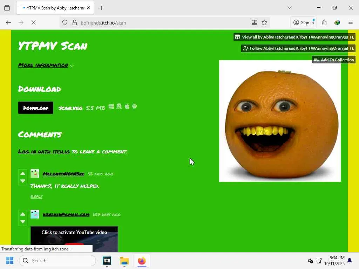Image resolution: width=359 pixels, height=269 pixels.
Task: Click the muted volume tray icon
Action: (311, 261)
